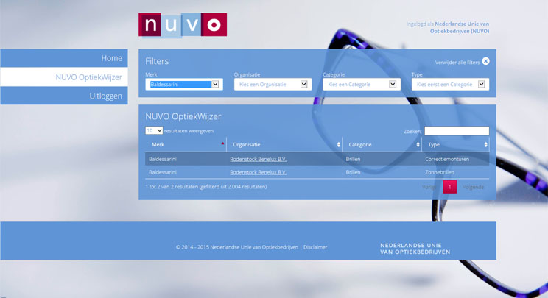548x298 pixels.
Task: Click Uitloggen to log out
Action: [64, 96]
